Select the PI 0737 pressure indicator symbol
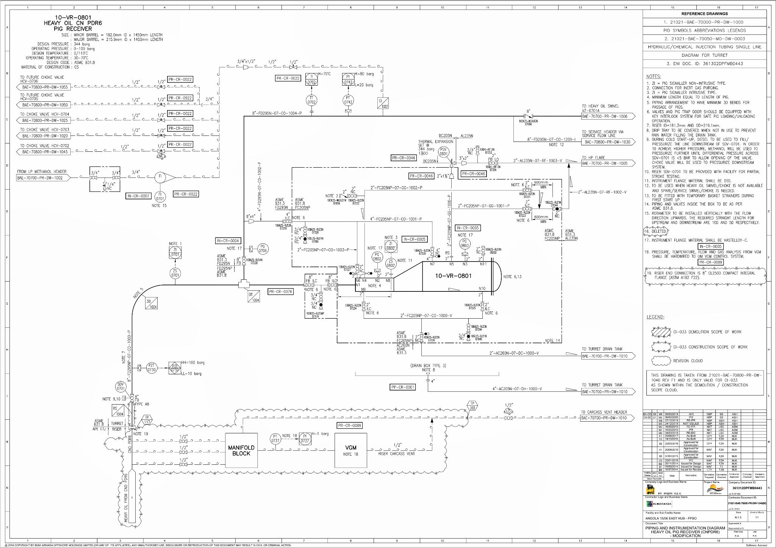The image size is (776, 548). [x=305, y=439]
